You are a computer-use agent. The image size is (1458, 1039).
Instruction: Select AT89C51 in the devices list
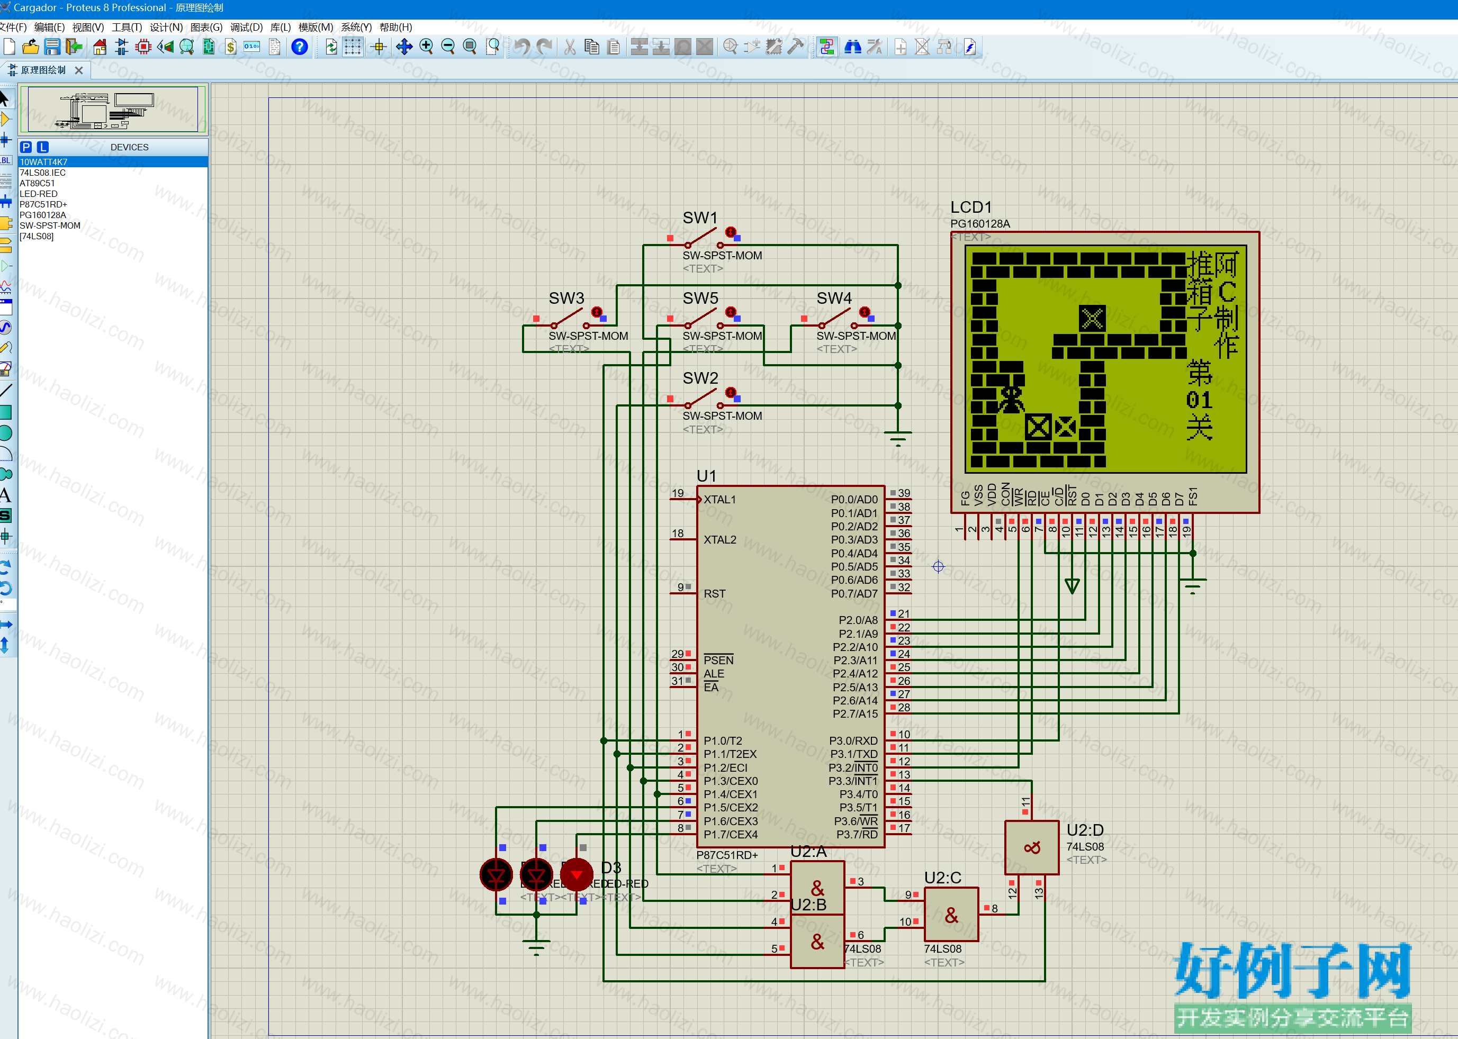coord(37,183)
